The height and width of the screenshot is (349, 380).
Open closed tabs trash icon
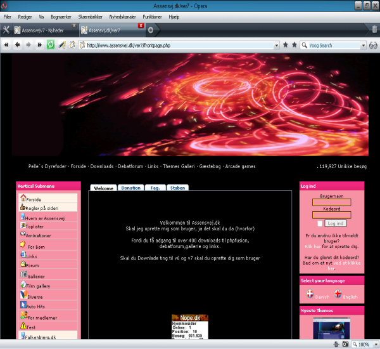tap(374, 29)
